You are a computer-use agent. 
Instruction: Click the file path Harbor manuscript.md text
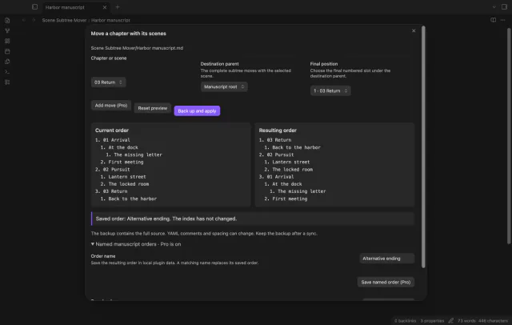(137, 48)
